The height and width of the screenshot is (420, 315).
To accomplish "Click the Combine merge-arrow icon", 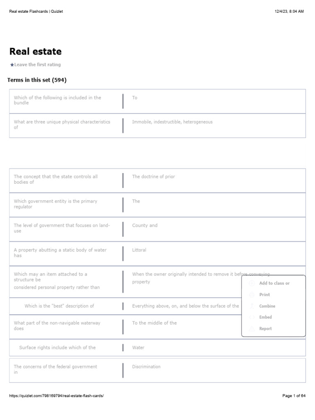I will coord(252,306).
